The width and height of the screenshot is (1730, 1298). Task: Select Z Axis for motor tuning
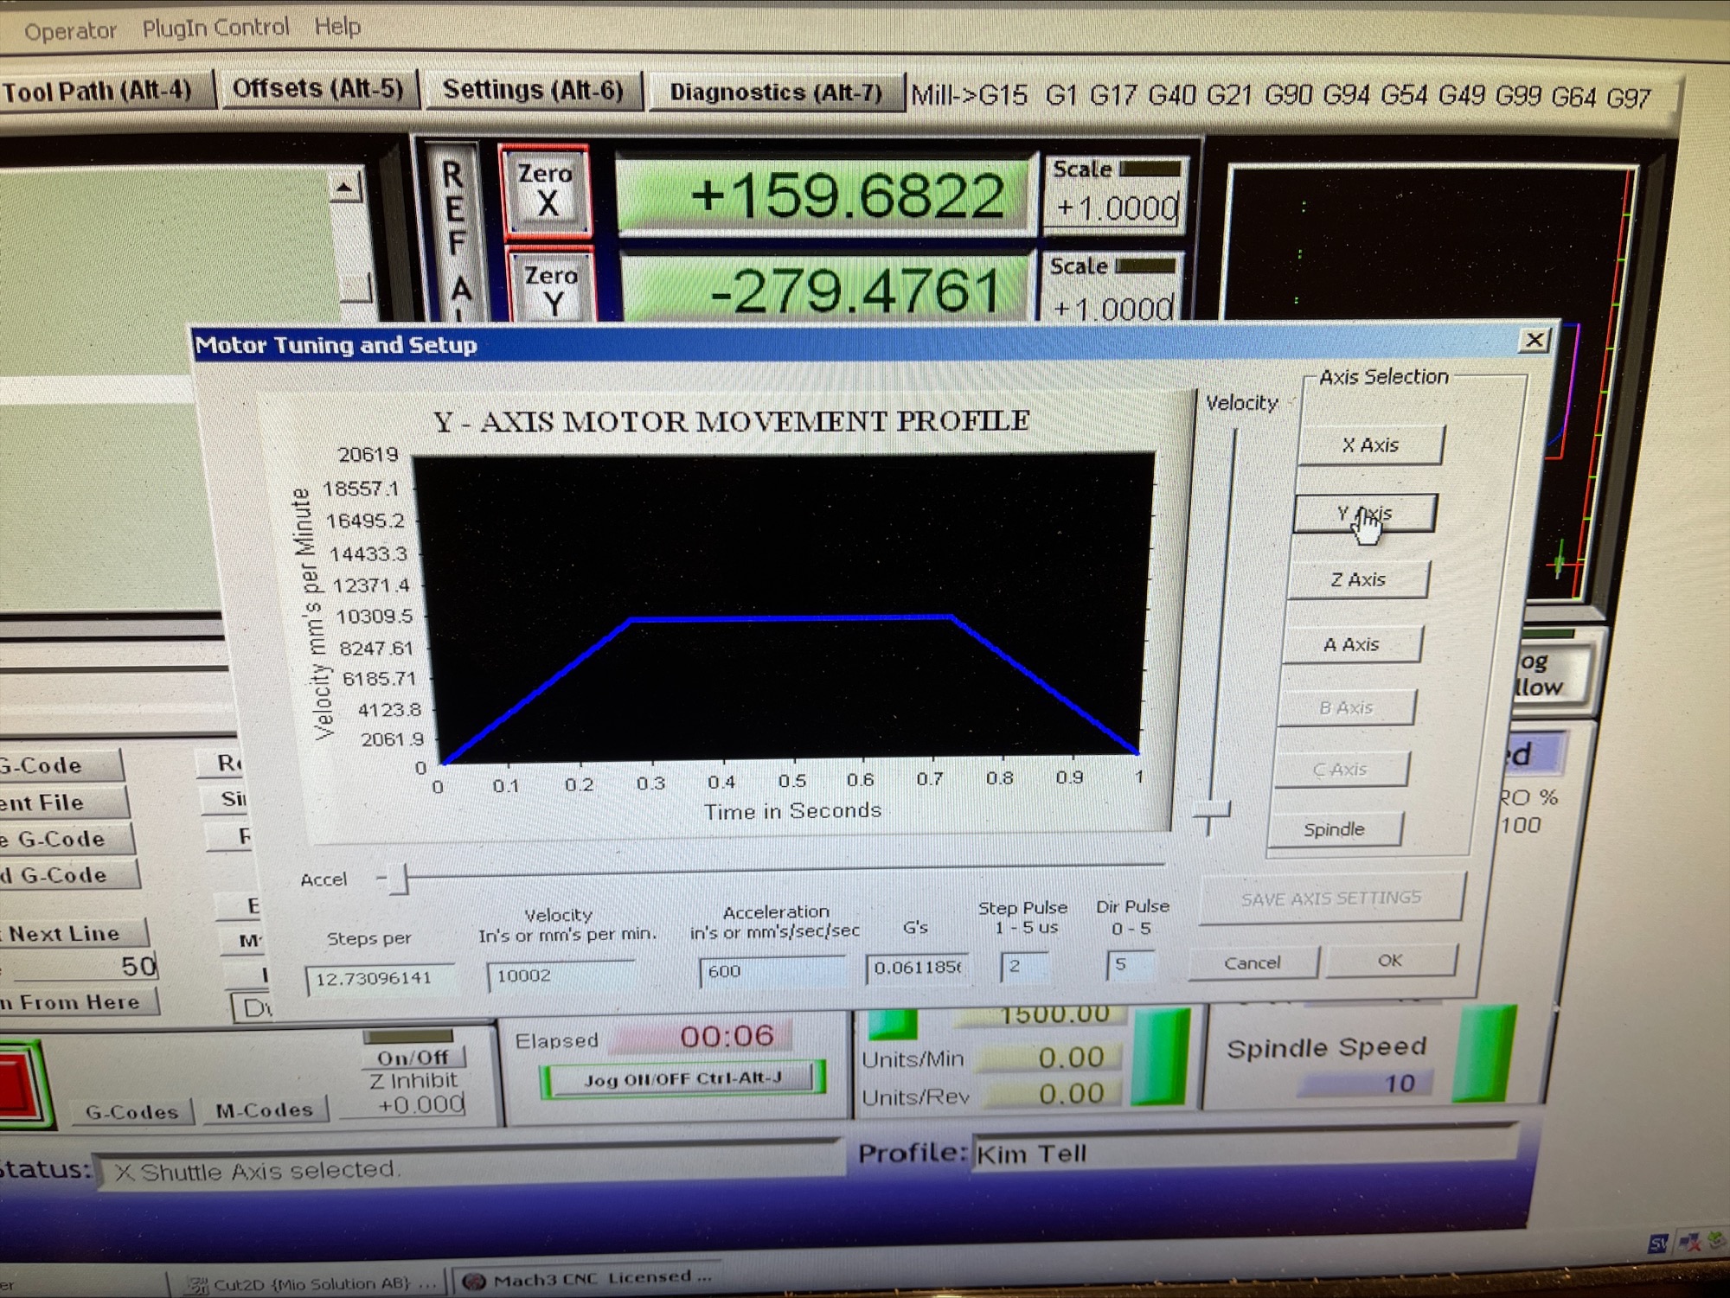(1357, 579)
